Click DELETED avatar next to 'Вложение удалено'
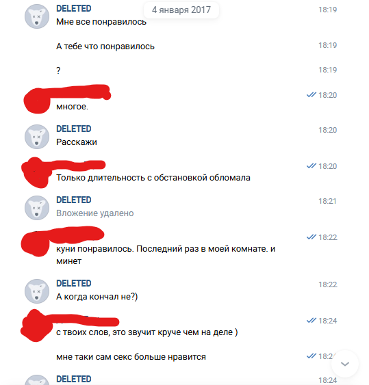Viewport: 369px width, 385px height. (x=37, y=208)
